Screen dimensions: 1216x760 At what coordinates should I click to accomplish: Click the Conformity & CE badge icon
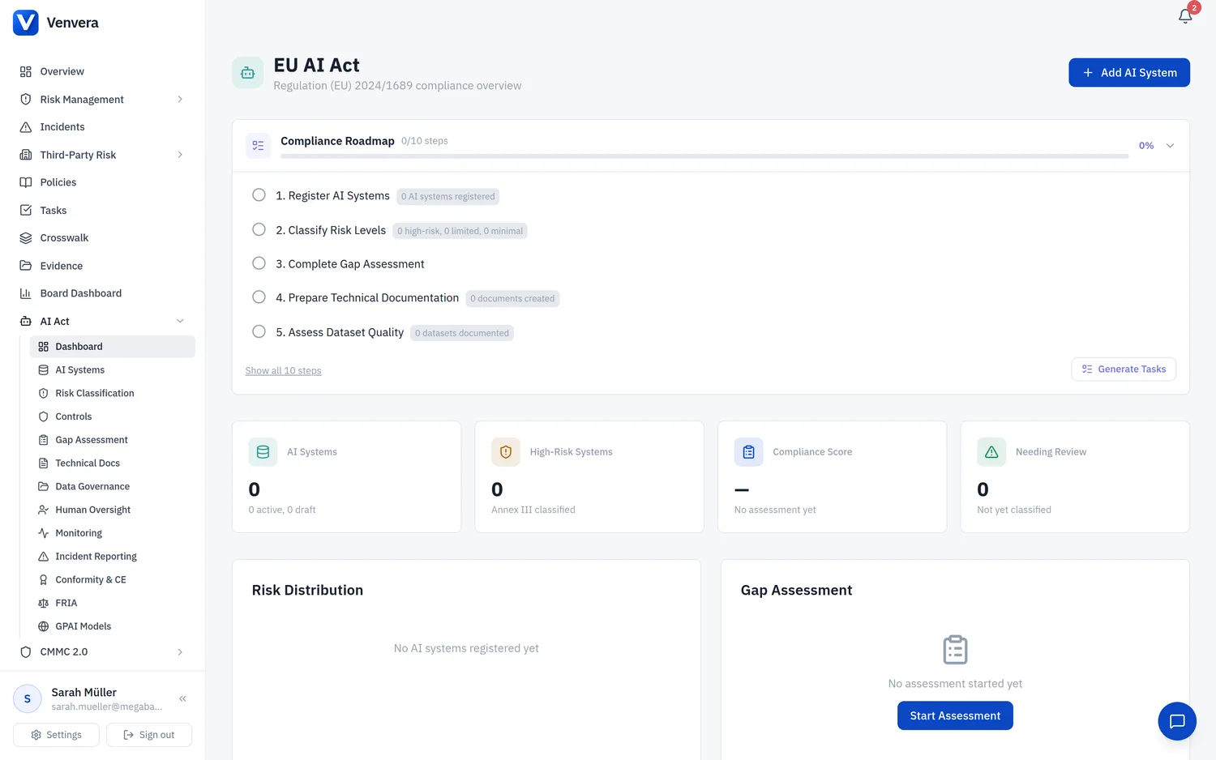(x=44, y=580)
